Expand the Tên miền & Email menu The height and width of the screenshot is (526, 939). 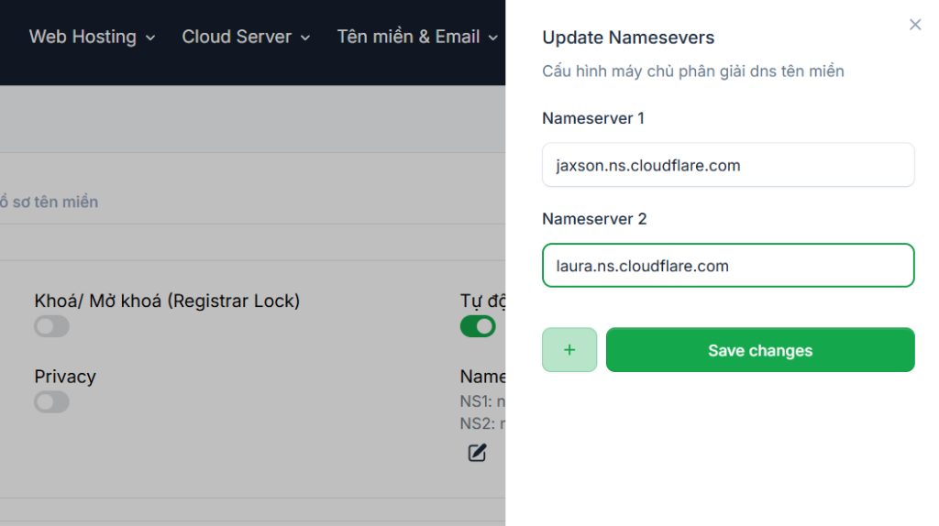pos(417,37)
